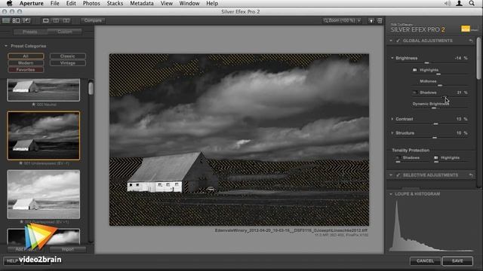
Task: Click the Dynamic Brightness slider handle
Action: 434,108
